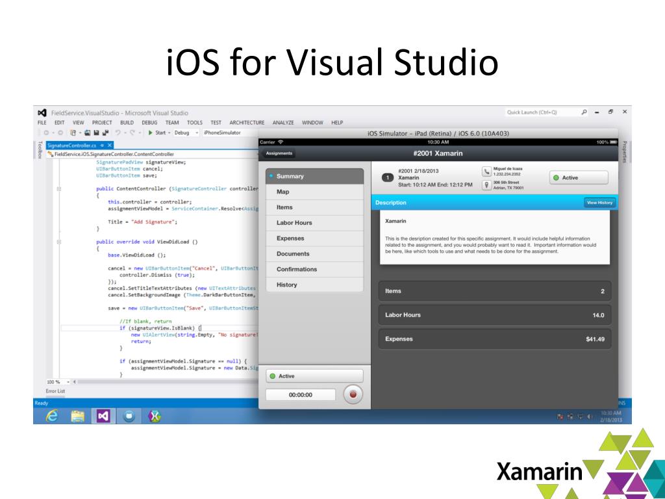This screenshot has height=499, width=665.
Task: Open the Error List panel tab
Action: [x=56, y=391]
